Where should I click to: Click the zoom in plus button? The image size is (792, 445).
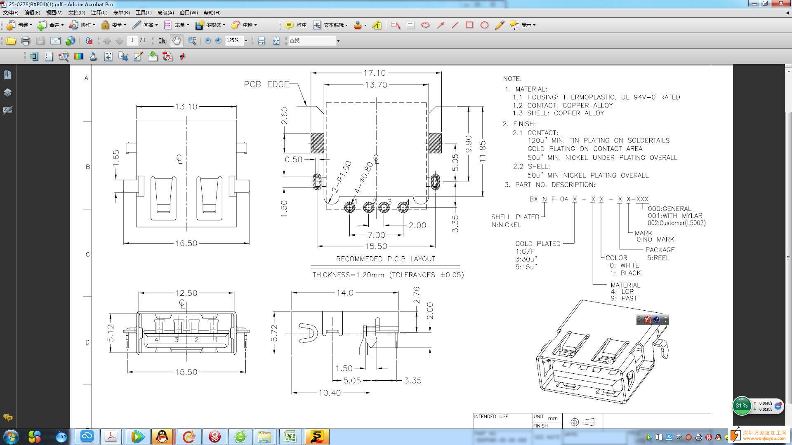[218, 40]
